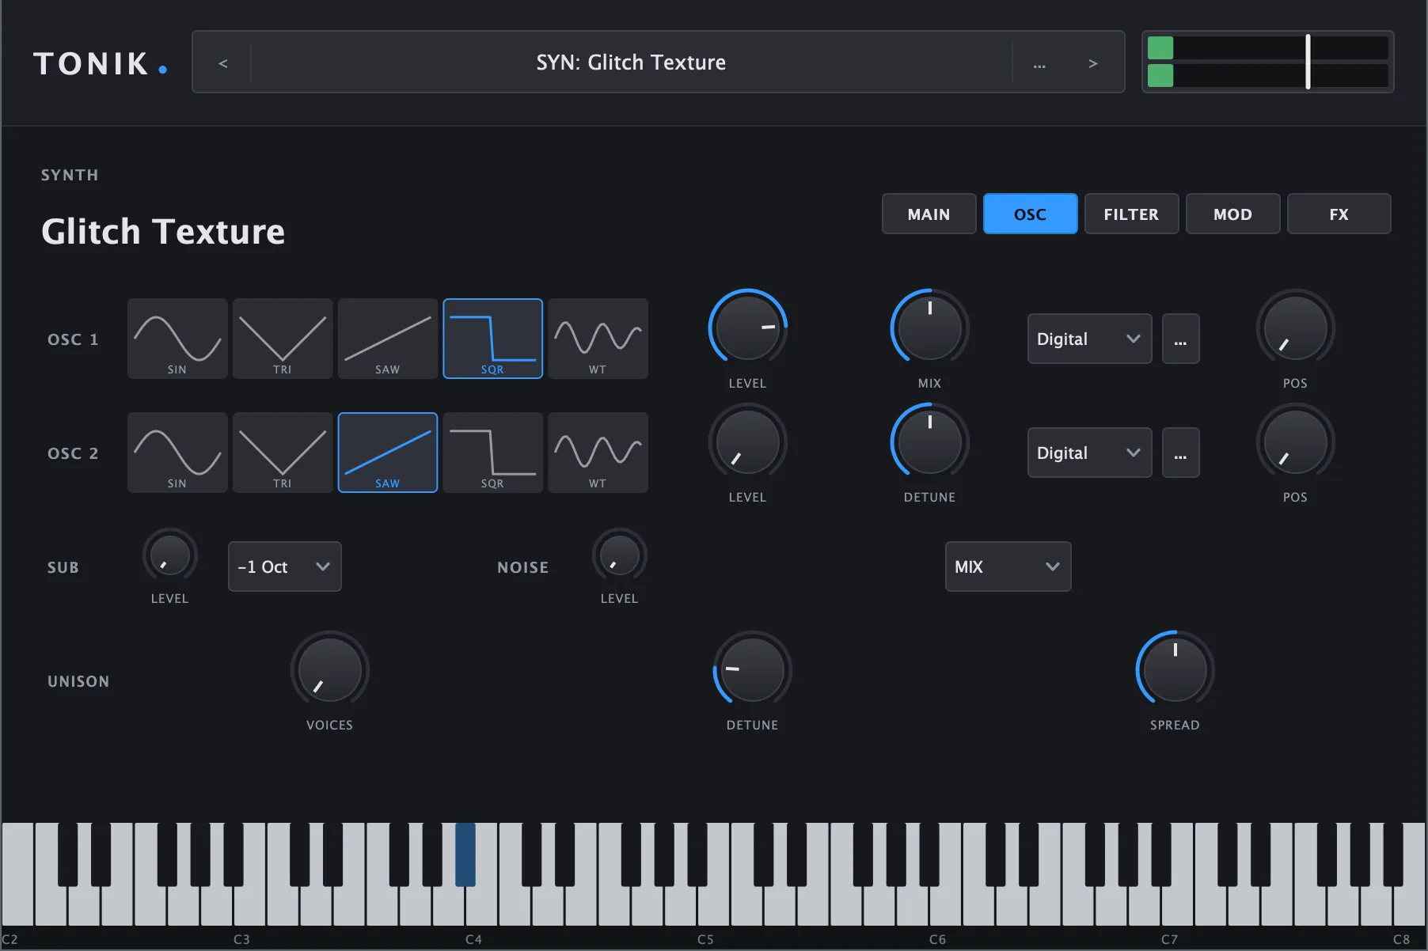Screen dimensions: 1428x951
Task: Select OSC 1 square waveform
Action: tap(492, 339)
